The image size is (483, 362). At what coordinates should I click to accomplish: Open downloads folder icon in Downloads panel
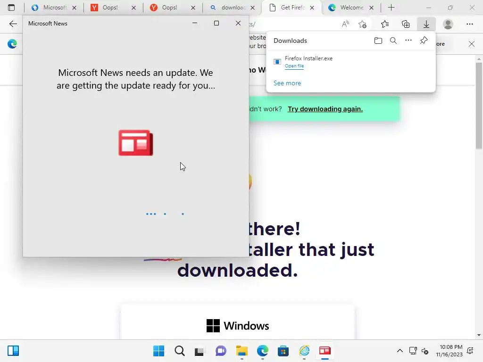coord(378,41)
